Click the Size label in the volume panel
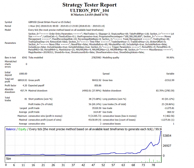The image size is (194, 168). 9,159
